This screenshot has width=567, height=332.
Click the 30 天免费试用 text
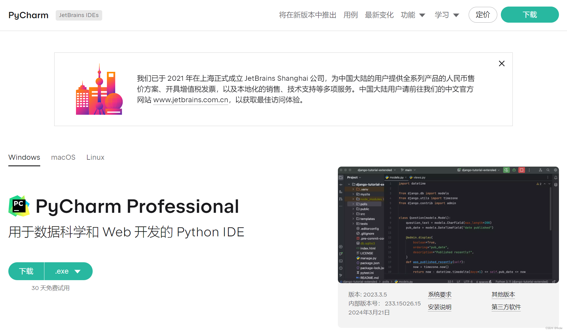(51, 288)
